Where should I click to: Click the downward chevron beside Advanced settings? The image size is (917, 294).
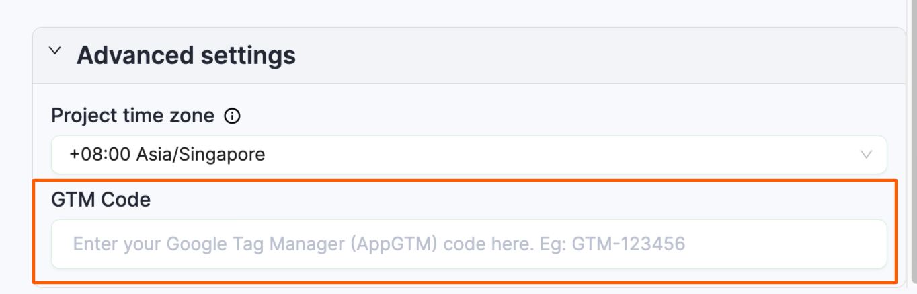(x=56, y=51)
